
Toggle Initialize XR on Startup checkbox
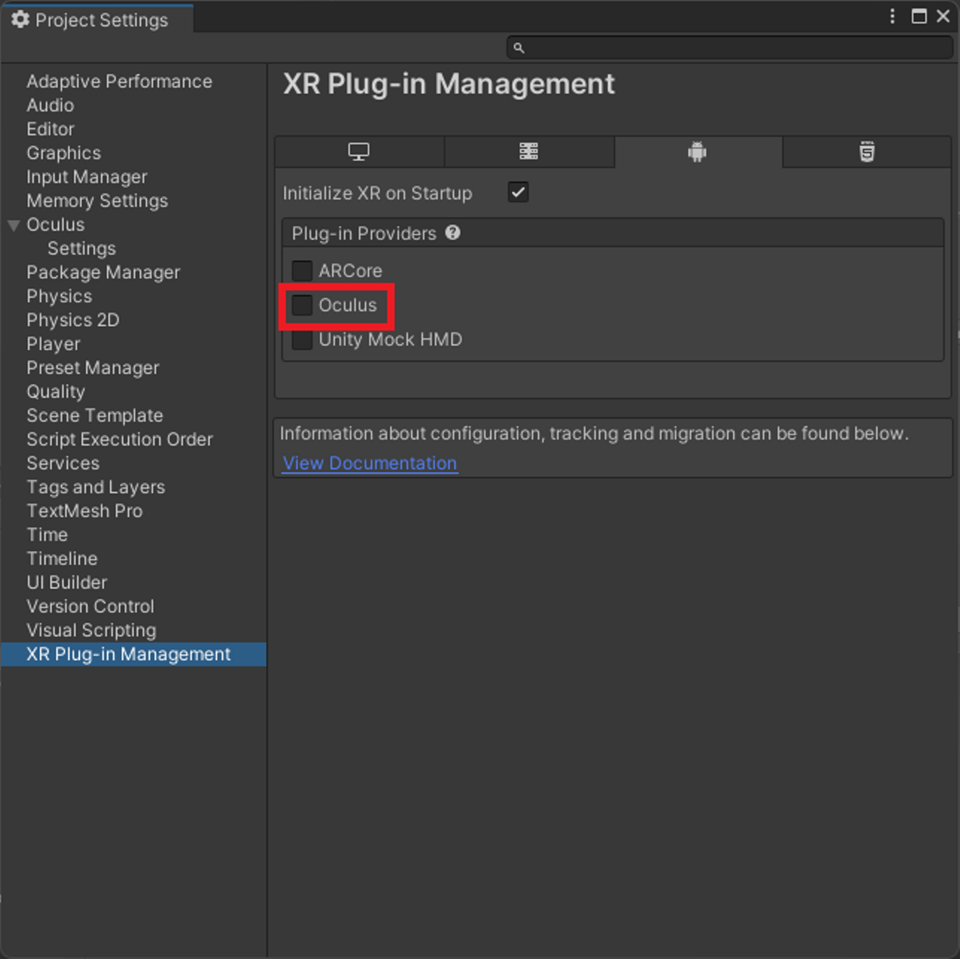coord(518,193)
